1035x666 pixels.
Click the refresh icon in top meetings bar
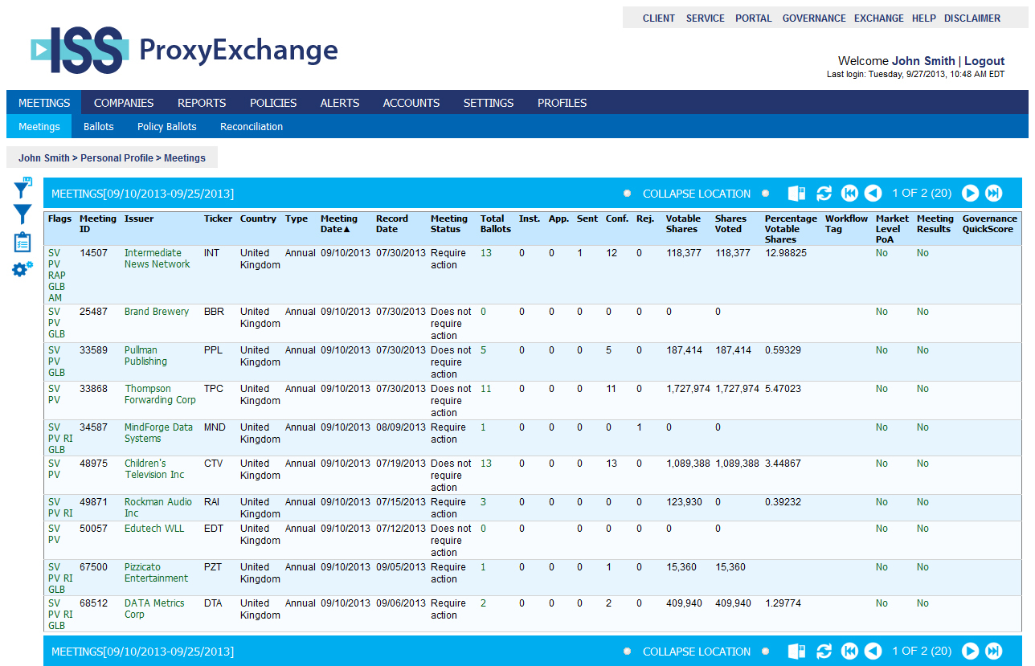pyautogui.click(x=824, y=194)
